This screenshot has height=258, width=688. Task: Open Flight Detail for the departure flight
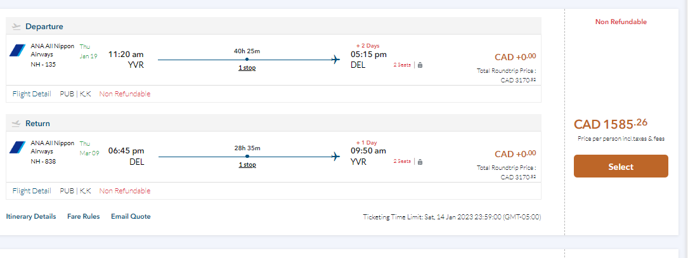coord(32,94)
